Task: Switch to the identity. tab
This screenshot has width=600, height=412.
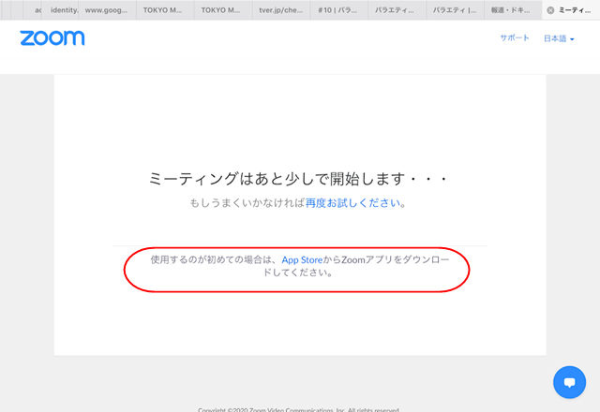Action: tap(60, 10)
